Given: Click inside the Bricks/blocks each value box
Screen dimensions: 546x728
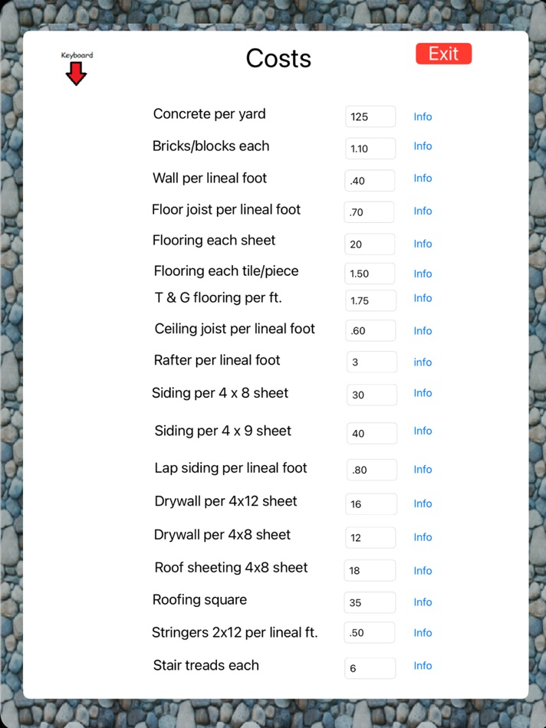Looking at the screenshot, I should coord(370,148).
